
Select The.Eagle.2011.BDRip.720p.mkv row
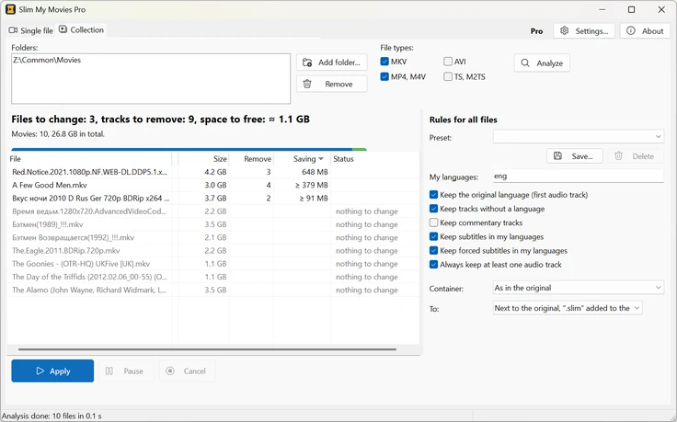(213, 250)
